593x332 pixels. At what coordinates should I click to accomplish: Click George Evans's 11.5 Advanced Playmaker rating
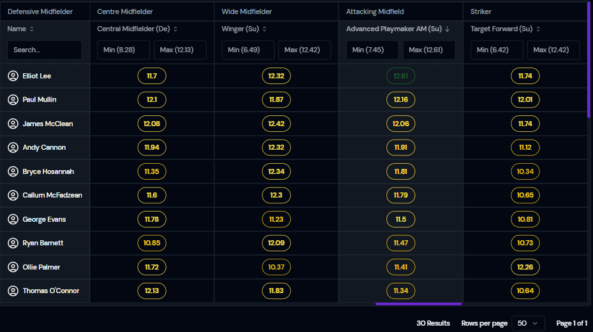400,219
